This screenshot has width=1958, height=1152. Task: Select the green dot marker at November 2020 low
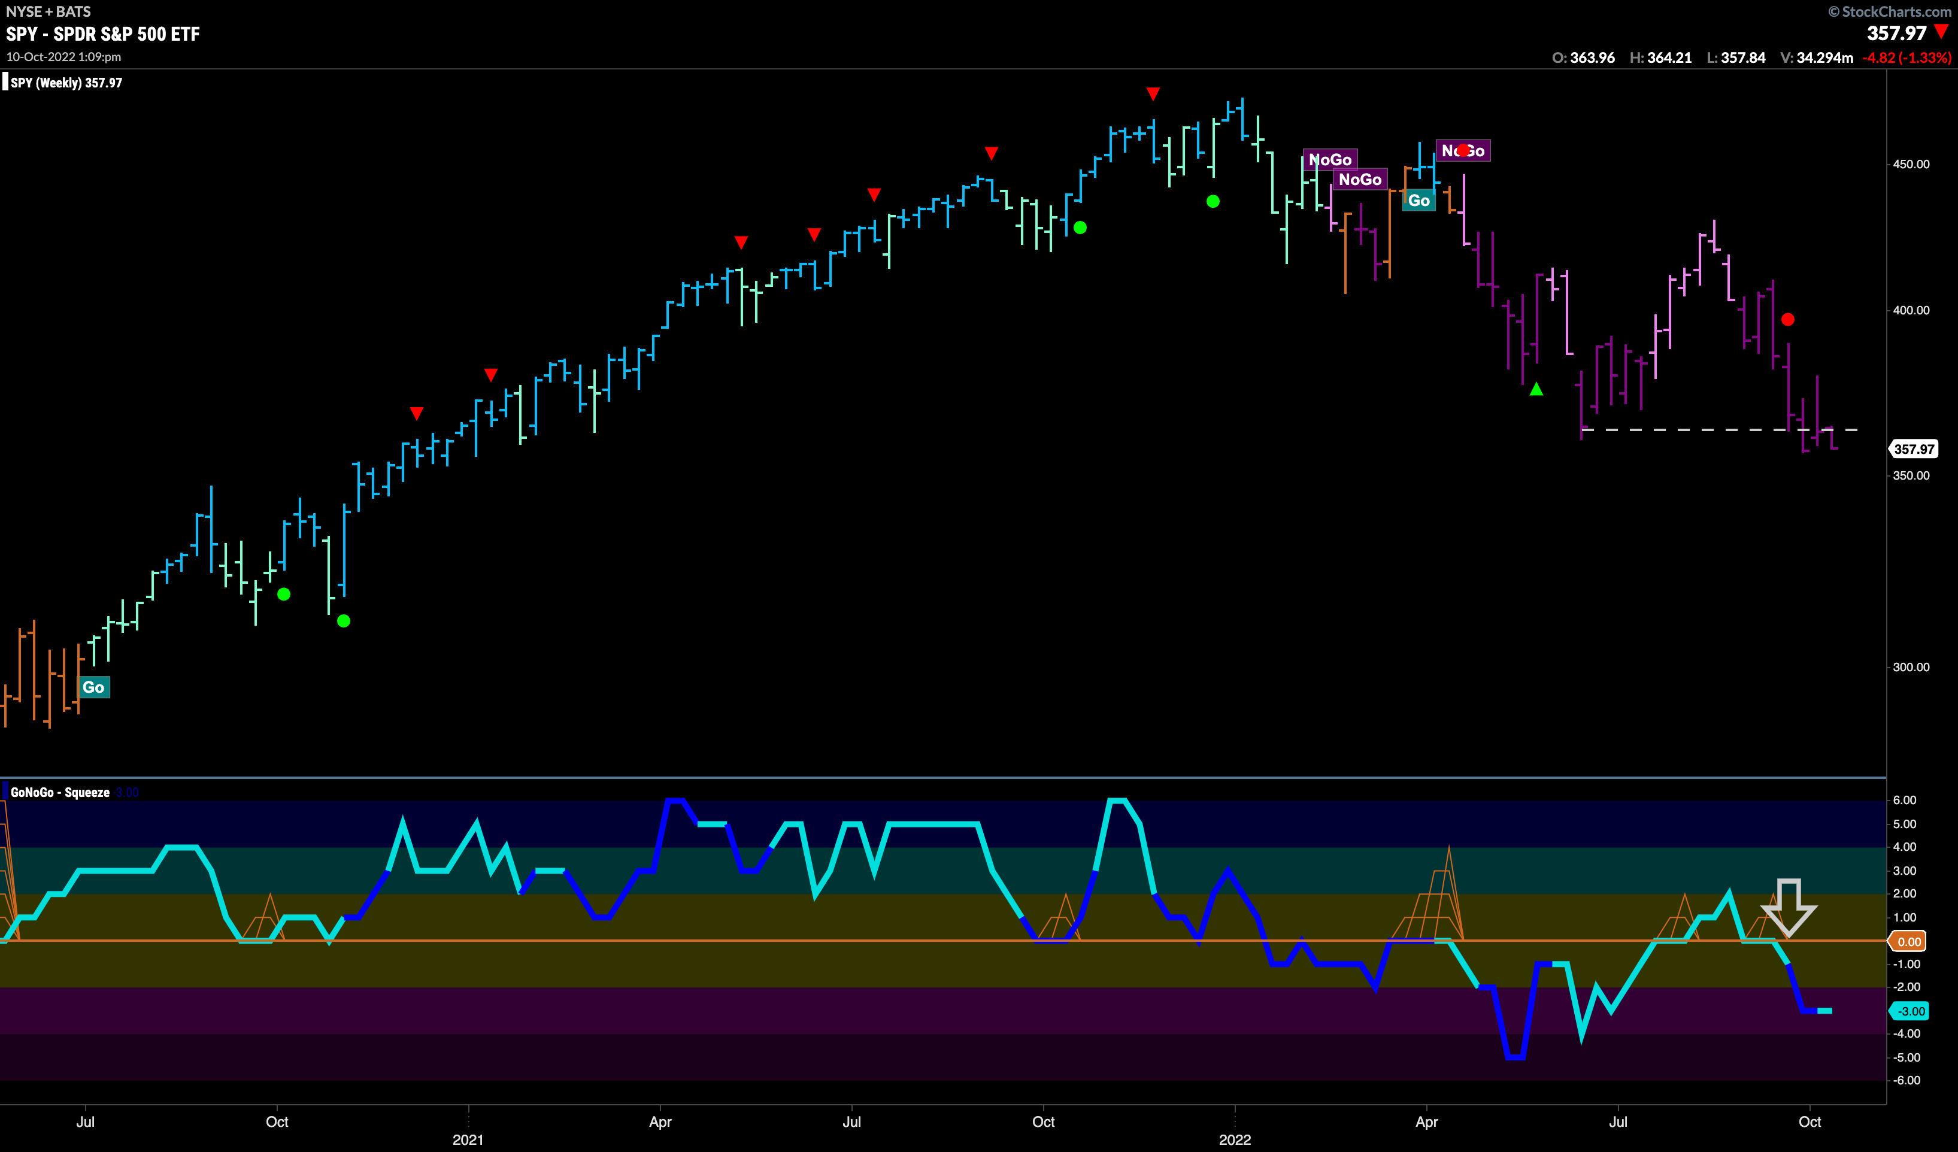tap(344, 621)
